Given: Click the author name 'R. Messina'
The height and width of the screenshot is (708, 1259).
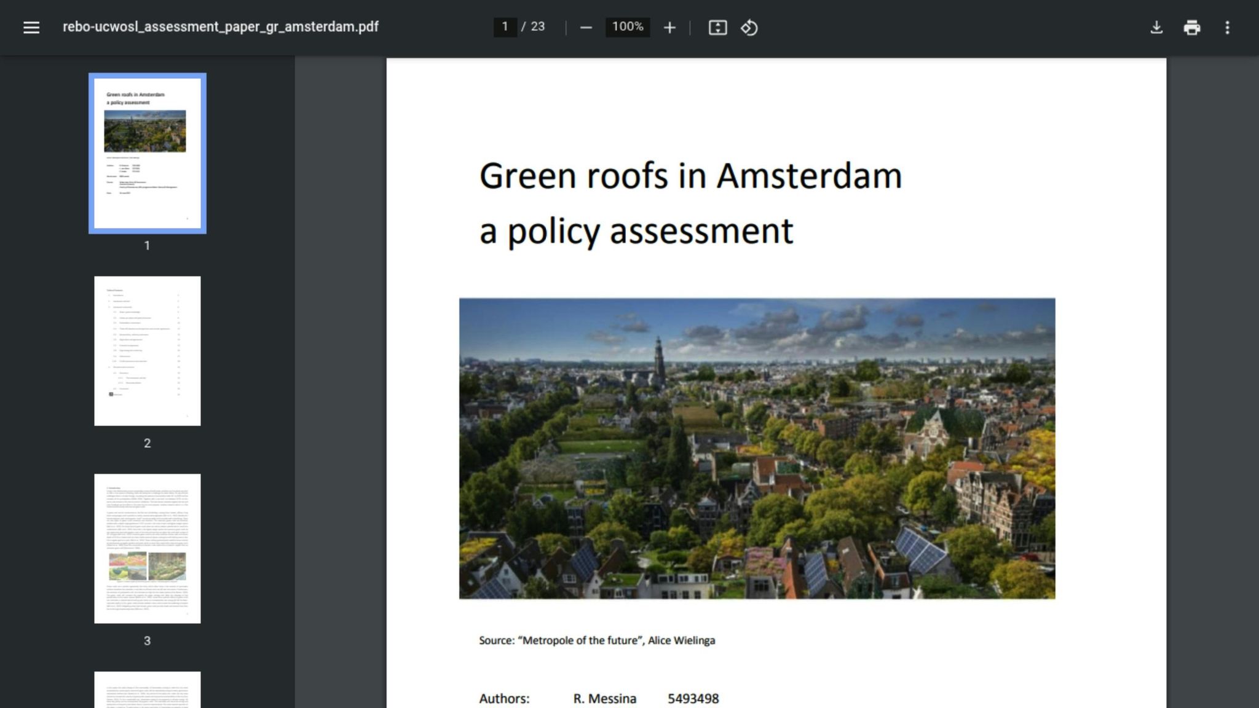Looking at the screenshot, I should (604, 699).
